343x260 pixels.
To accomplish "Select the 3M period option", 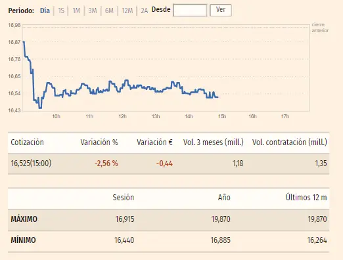I will pyautogui.click(x=93, y=11).
